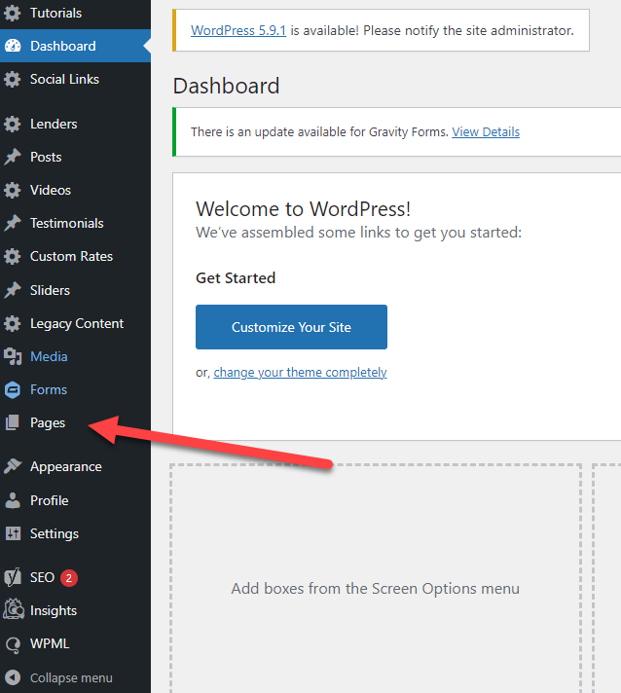Click the change your theme completely link
Image resolution: width=621 pixels, height=693 pixels.
pos(300,372)
